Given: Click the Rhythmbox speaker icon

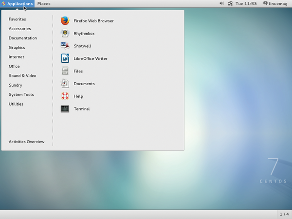Looking at the screenshot, I should [x=65, y=33].
